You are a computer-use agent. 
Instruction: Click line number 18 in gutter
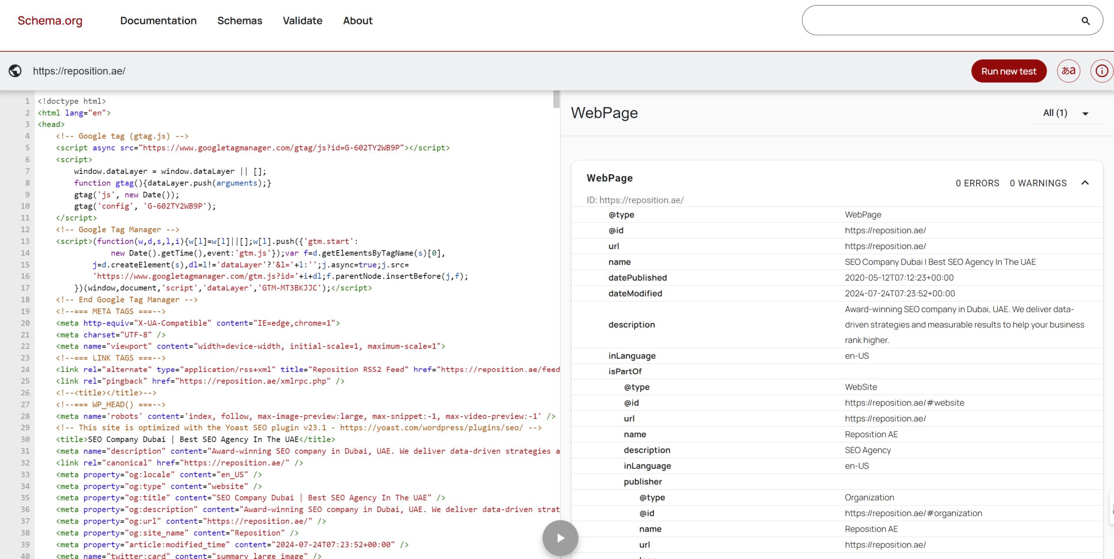[x=25, y=300]
